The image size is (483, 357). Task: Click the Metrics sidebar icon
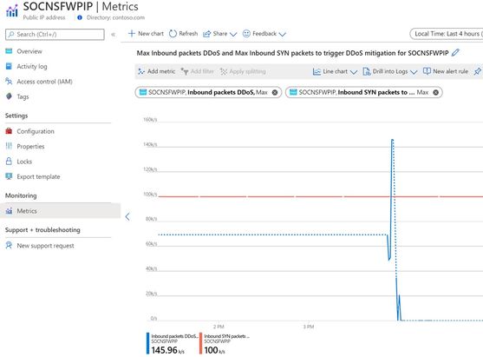click(9, 211)
